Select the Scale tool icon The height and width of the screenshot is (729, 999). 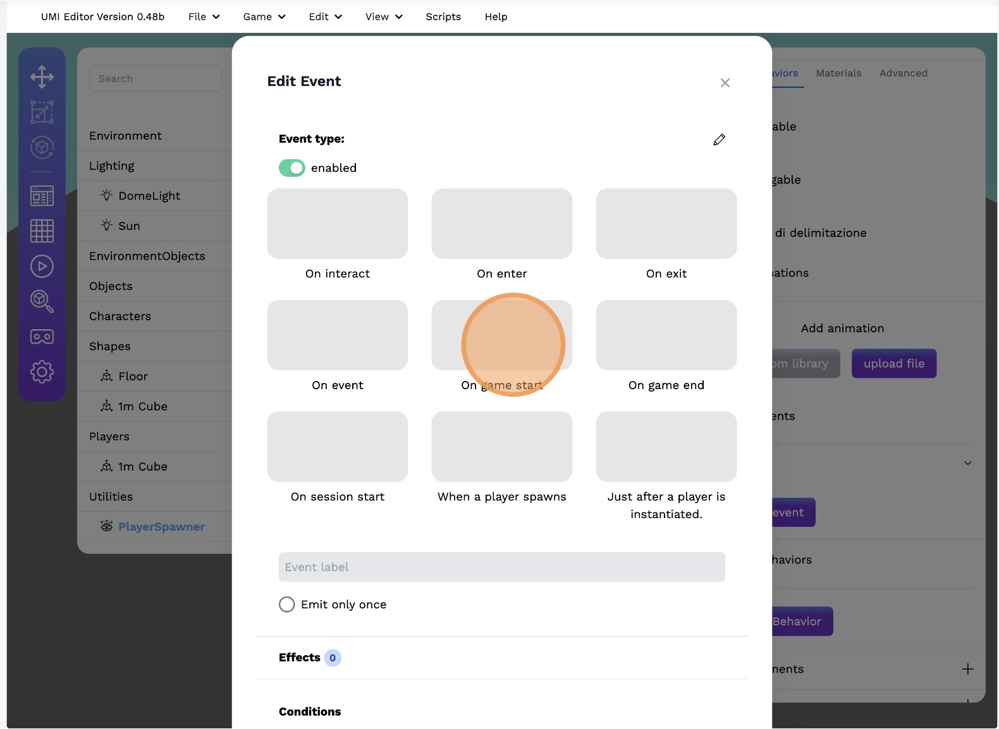[42, 112]
